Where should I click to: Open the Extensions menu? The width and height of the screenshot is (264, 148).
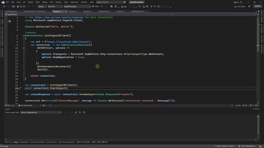coord(74,2)
